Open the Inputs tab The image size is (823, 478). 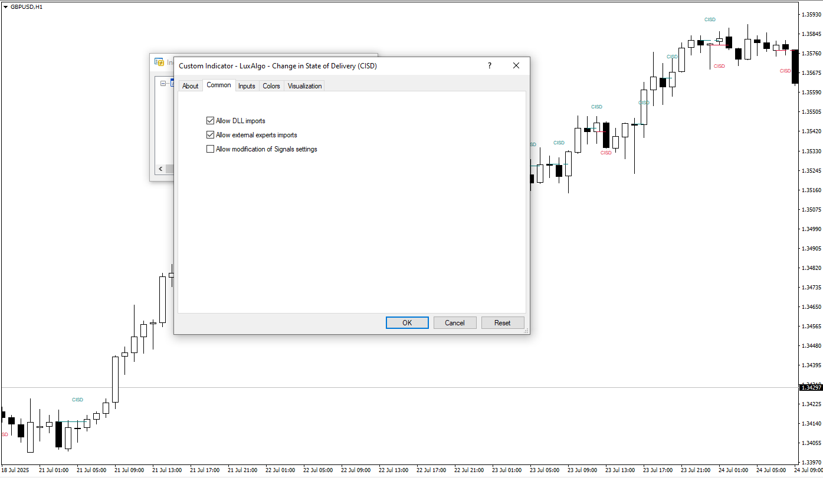click(247, 86)
